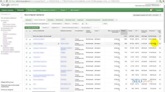The height and width of the screenshot is (92, 165).
Task: Download the report with the download icon
Action: [87, 24]
